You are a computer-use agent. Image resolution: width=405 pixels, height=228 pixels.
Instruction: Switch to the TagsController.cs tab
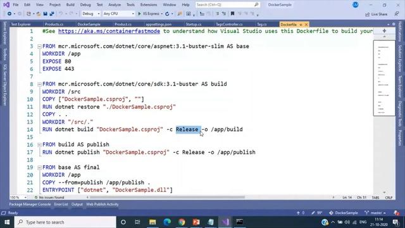coord(229,24)
